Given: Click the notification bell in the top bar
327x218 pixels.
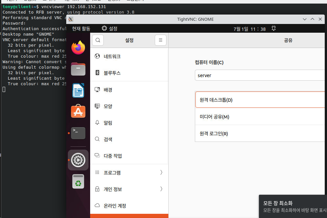Looking at the screenshot, I should (273, 29).
